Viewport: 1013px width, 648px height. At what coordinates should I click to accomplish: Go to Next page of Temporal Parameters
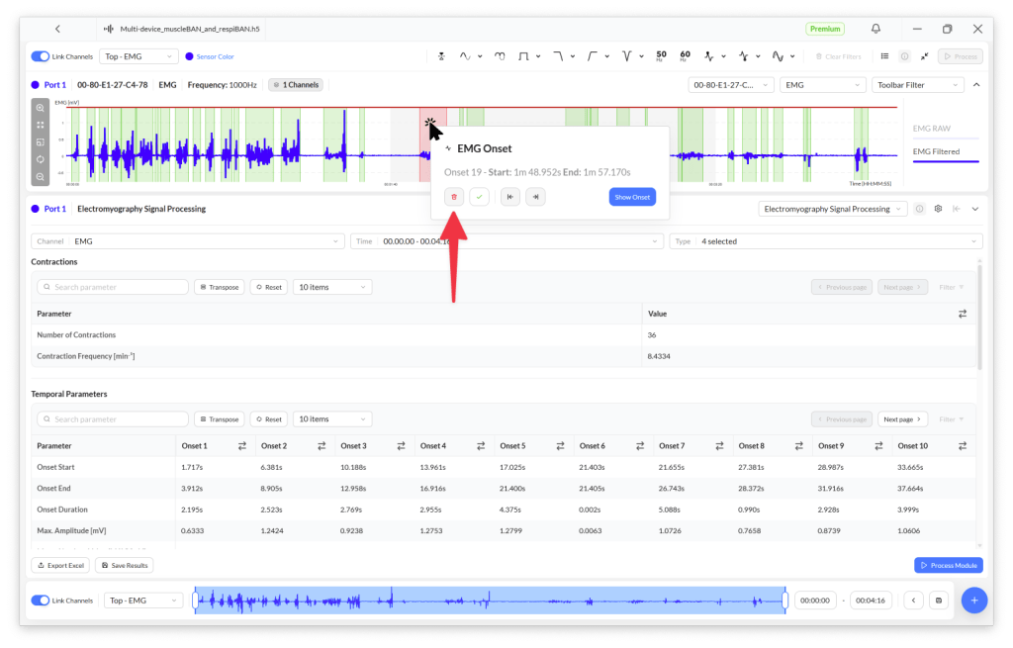(902, 419)
